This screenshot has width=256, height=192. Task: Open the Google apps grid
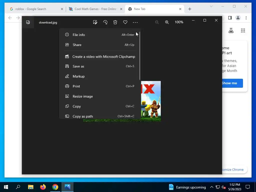243,30
